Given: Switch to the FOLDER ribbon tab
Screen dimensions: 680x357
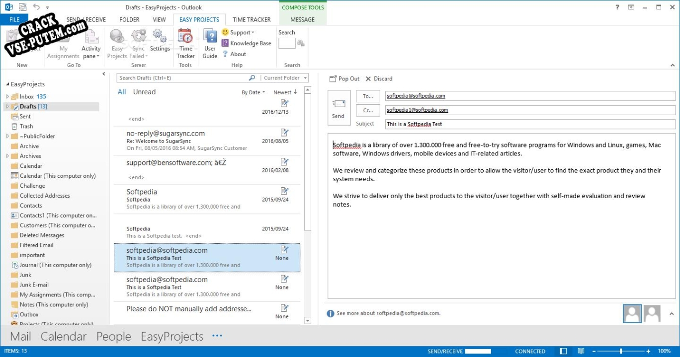Looking at the screenshot, I should (129, 20).
